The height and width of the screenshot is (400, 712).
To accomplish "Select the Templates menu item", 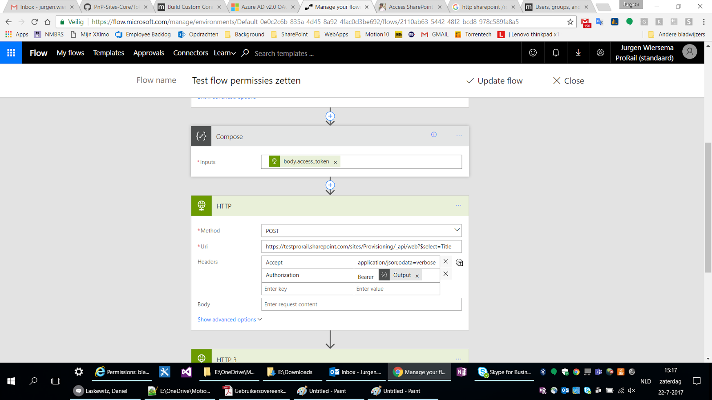I will coord(109,52).
